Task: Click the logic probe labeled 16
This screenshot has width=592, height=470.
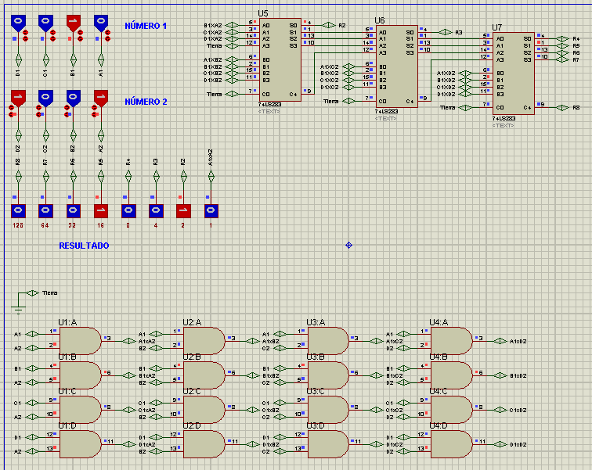Action: click(x=101, y=210)
